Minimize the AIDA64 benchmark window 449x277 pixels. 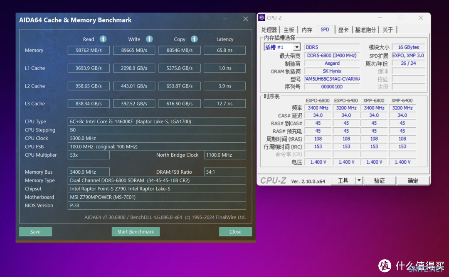pos(225,19)
